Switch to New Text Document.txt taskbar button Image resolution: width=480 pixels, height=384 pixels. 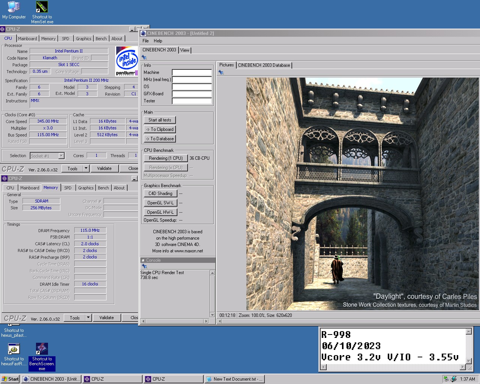[234, 379]
